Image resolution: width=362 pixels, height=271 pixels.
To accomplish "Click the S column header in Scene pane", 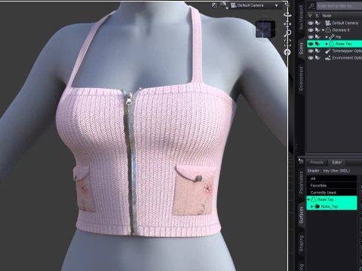I will point(317,16).
